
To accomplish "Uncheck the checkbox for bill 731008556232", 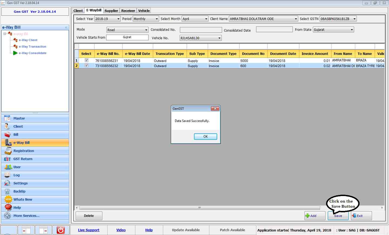I will 86,65.
